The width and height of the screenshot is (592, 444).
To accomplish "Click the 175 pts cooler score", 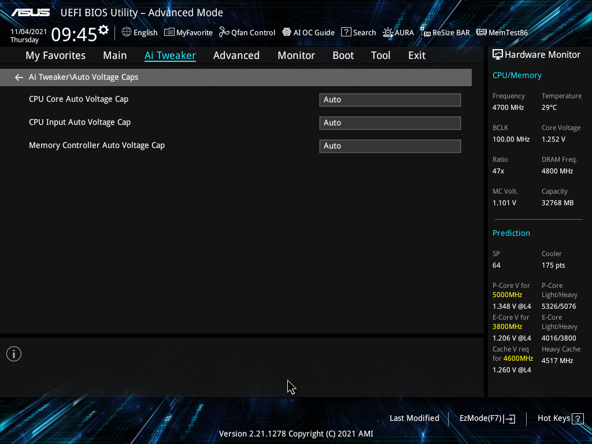I will (553, 265).
